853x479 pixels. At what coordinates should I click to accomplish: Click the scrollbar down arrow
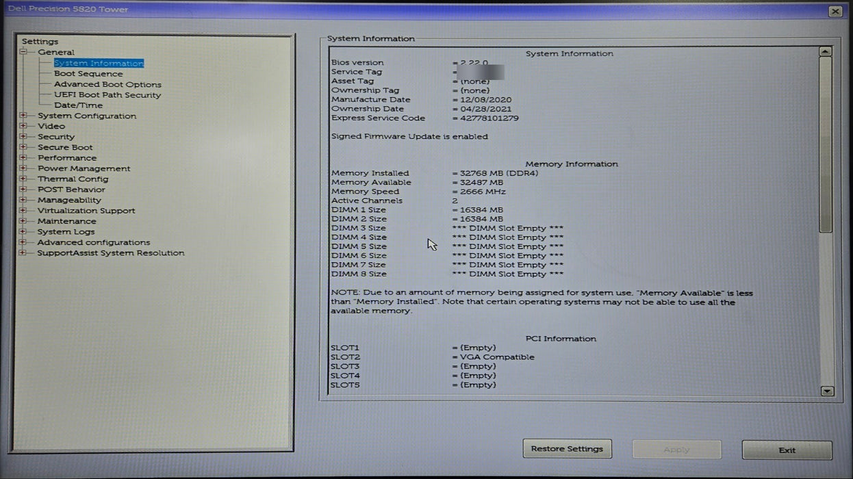coord(826,391)
